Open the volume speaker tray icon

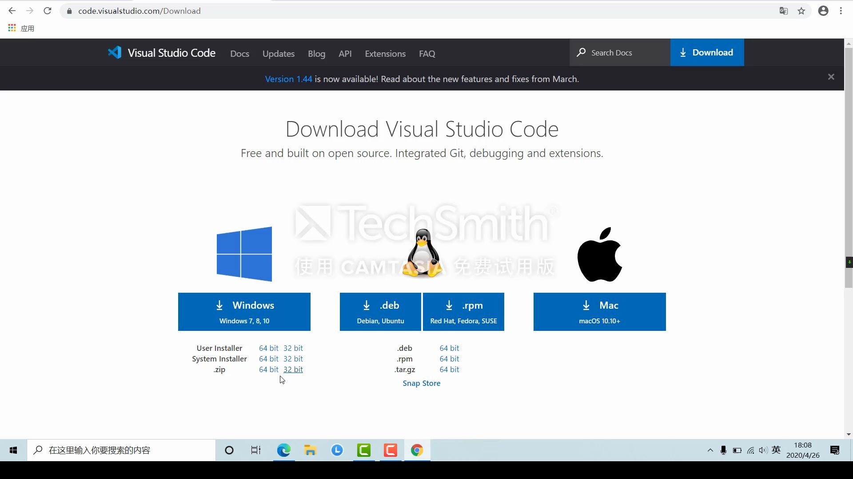pos(763,450)
